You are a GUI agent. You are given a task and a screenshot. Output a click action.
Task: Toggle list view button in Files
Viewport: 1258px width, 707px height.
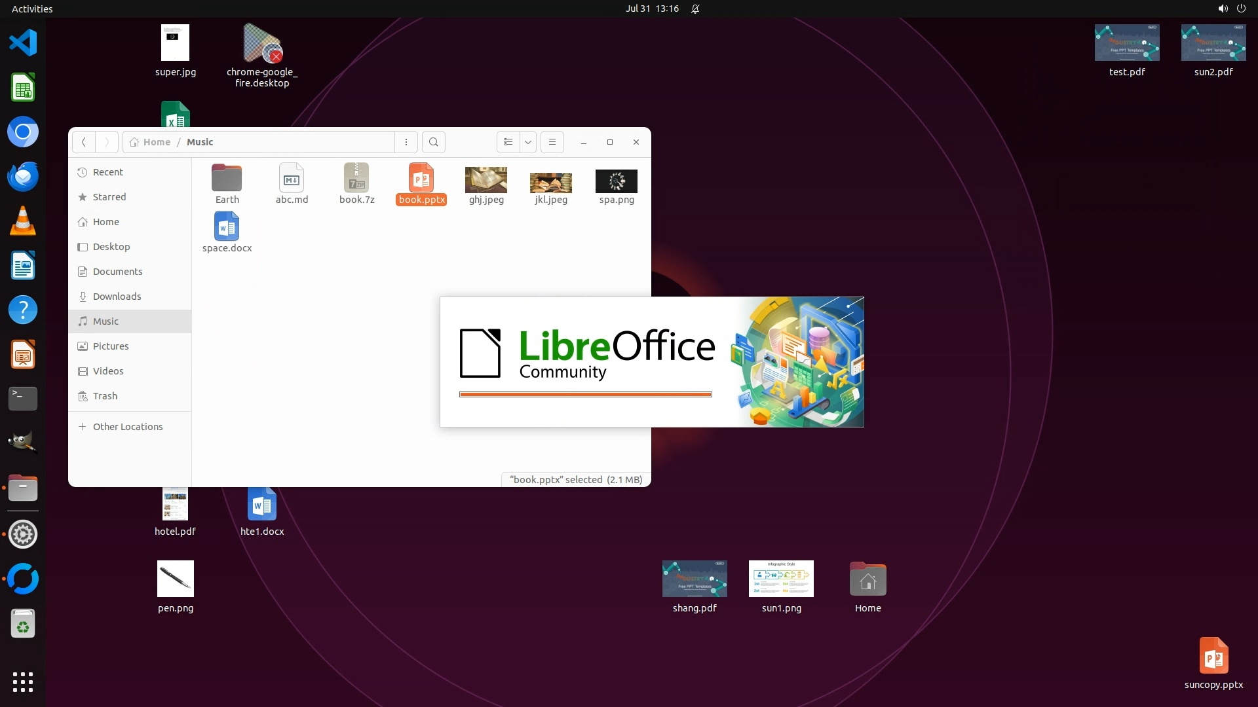point(508,142)
